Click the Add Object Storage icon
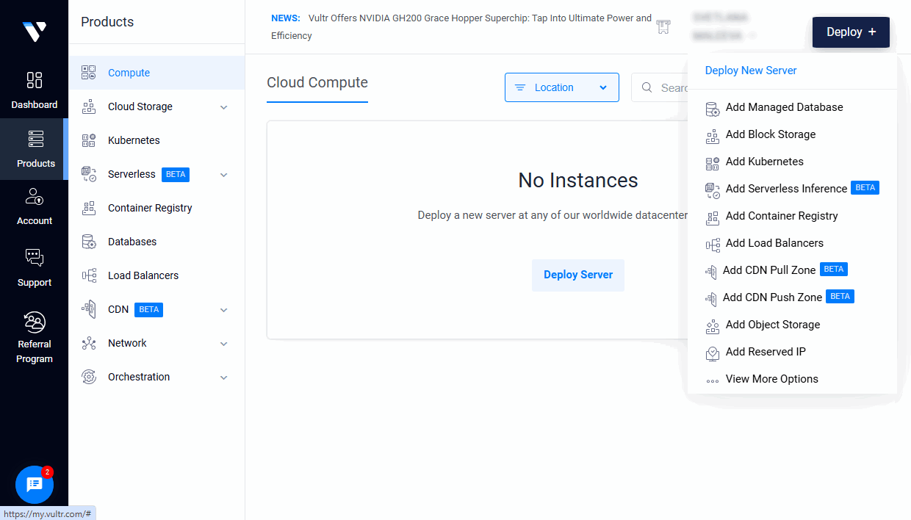Screen dimensions: 911x520 coord(712,325)
